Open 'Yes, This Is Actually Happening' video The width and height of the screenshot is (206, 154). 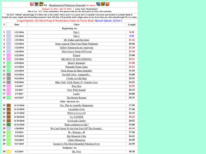[76, 105]
